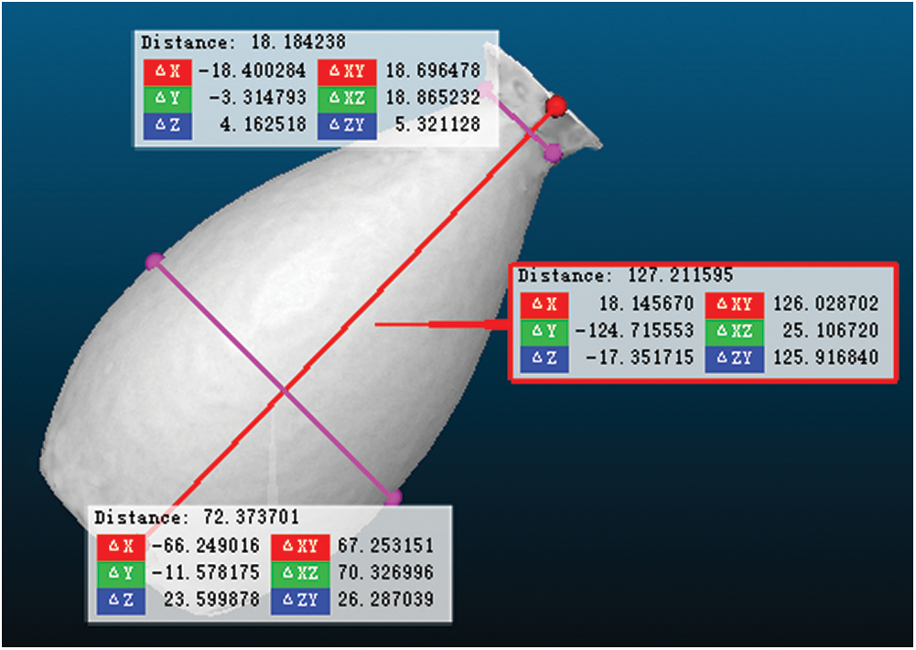This screenshot has width=916, height=650.
Task: Select the purple endpoint at vase's lower right
Action: (x=393, y=498)
